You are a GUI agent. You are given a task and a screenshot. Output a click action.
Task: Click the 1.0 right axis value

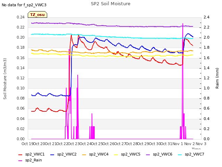(x=206, y=88)
